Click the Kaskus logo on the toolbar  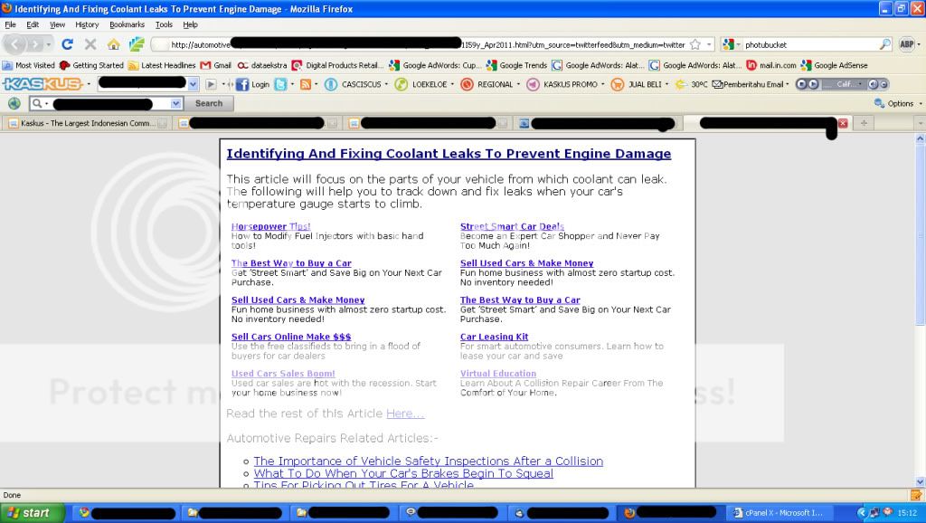click(x=43, y=84)
